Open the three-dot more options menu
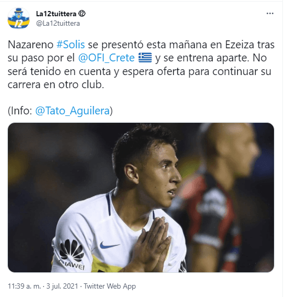This screenshot has height=297, width=285. (x=270, y=14)
